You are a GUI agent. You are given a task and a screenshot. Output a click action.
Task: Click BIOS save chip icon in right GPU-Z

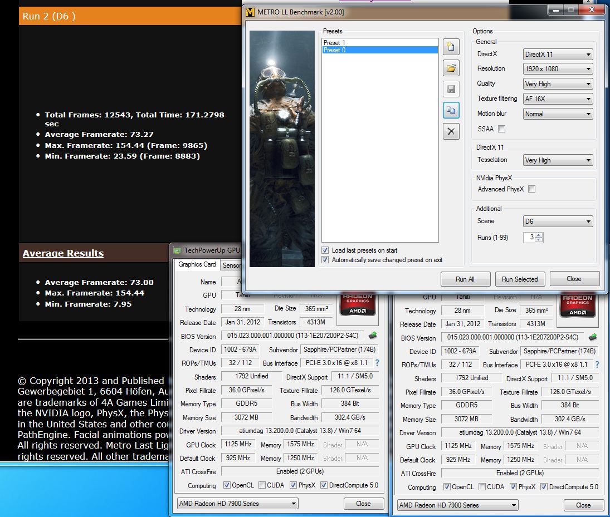(x=593, y=337)
